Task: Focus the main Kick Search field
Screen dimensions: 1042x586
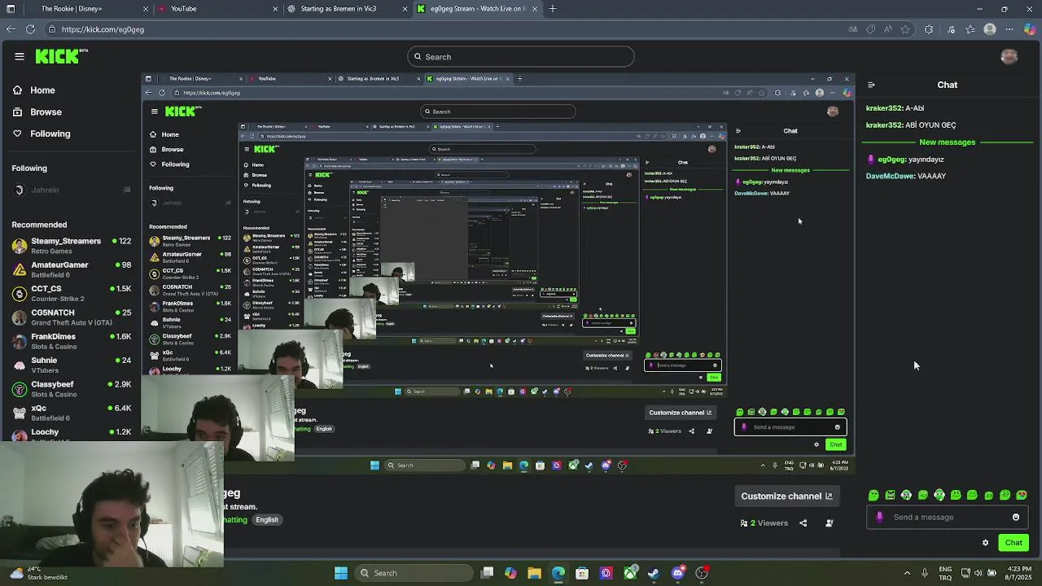Action: pos(521,57)
